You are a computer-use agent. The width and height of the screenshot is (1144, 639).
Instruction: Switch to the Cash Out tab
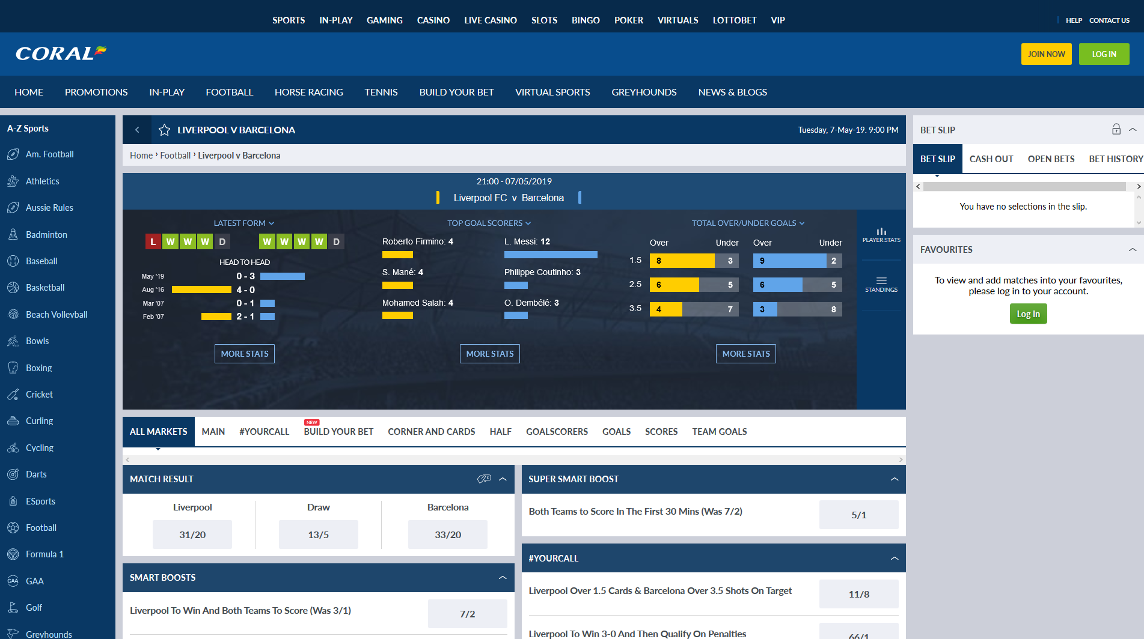pyautogui.click(x=991, y=159)
